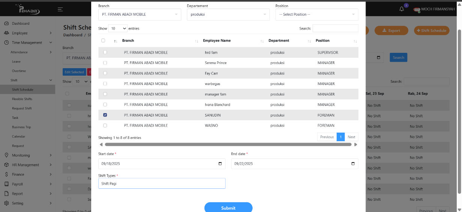462x212 pixels.
Task: Click the Dashboard icon in sidebar
Action: pyautogui.click(x=6, y=24)
